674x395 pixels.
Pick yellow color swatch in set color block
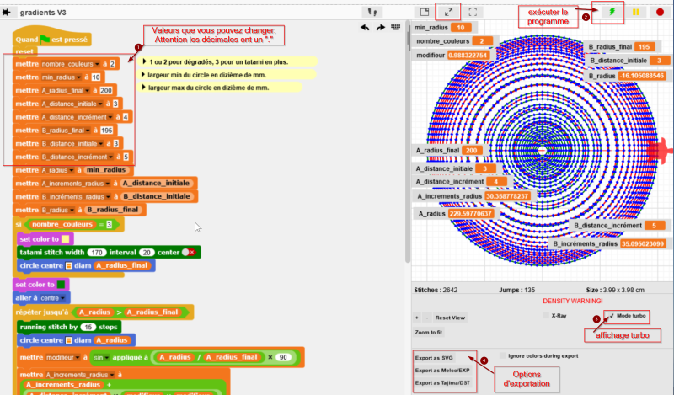pos(66,239)
